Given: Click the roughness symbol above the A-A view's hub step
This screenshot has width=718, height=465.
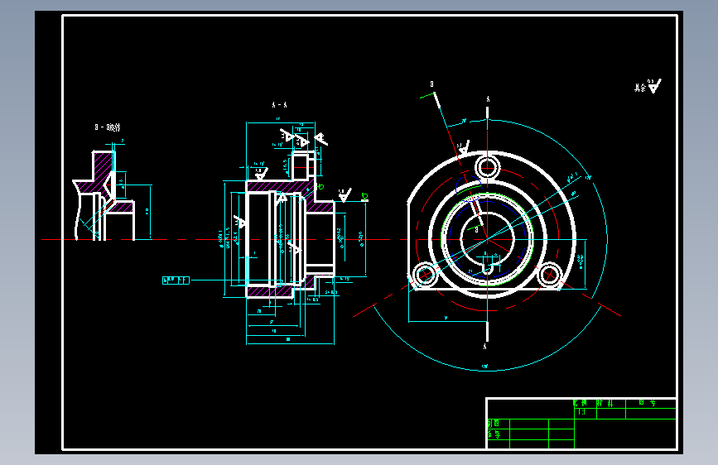Looking at the screenshot, I should pos(344,194).
